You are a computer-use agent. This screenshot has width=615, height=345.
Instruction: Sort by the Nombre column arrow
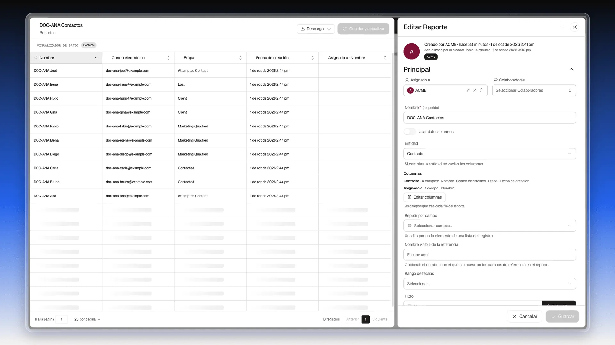(x=96, y=58)
